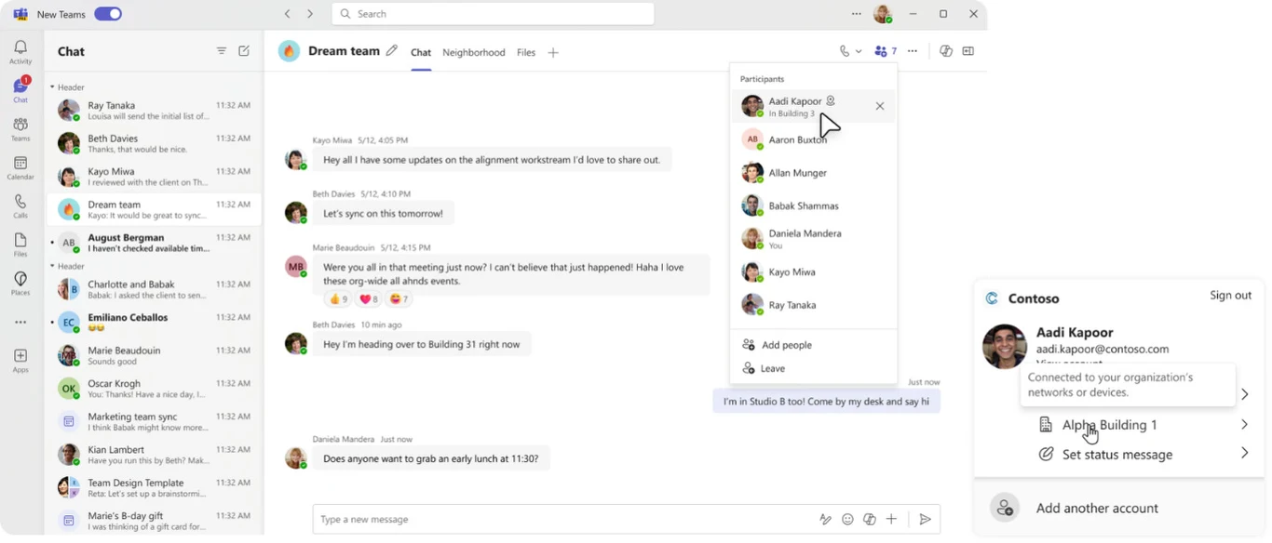Open the profile avatar in title bar
The image size is (1272, 543).
coord(882,14)
